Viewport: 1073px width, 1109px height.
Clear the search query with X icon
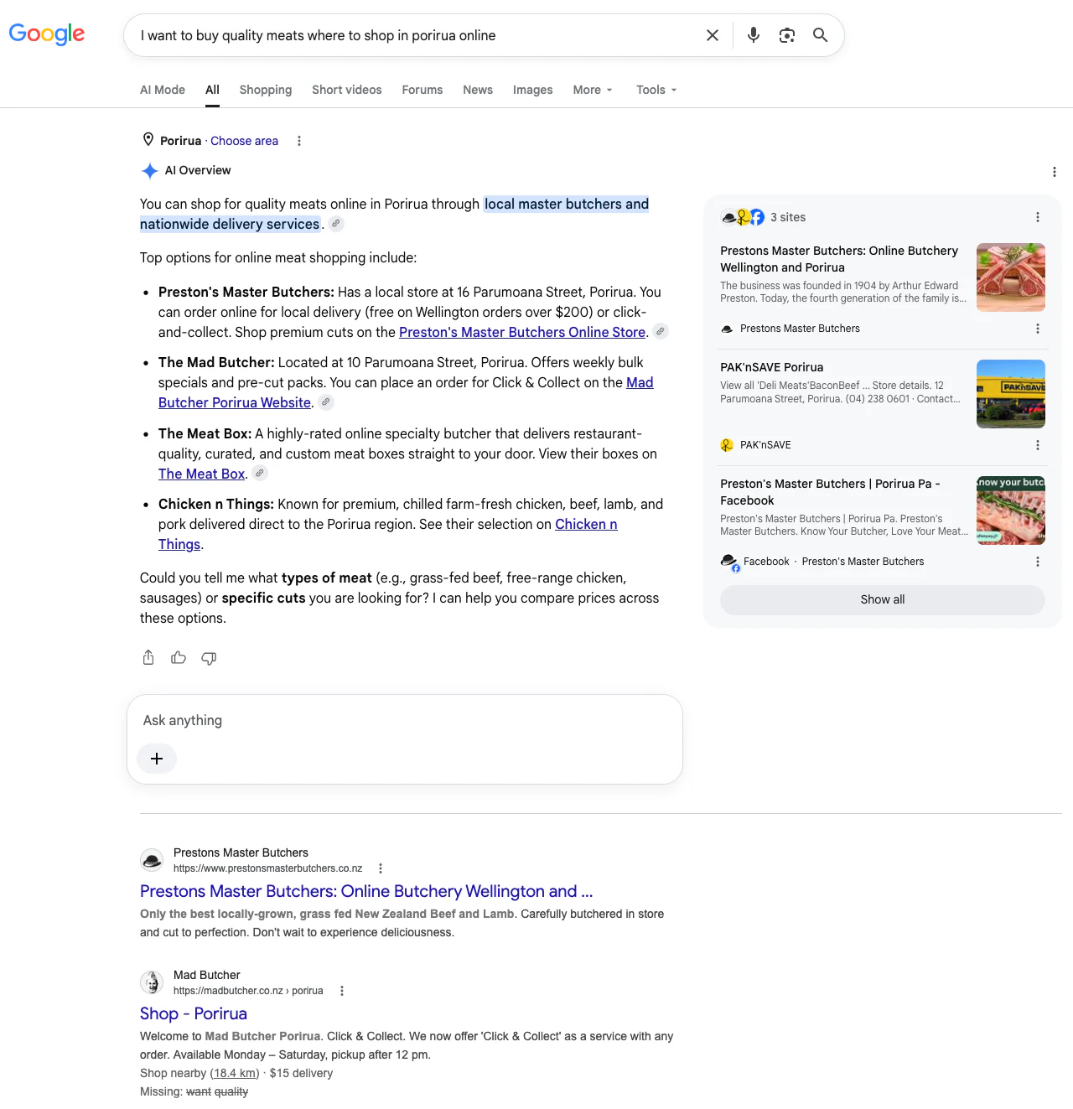[x=713, y=35]
